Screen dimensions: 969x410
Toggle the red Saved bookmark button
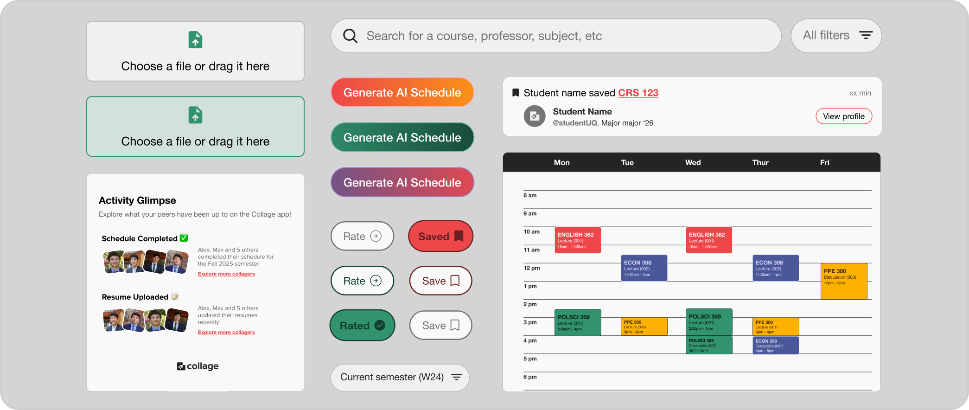(440, 236)
